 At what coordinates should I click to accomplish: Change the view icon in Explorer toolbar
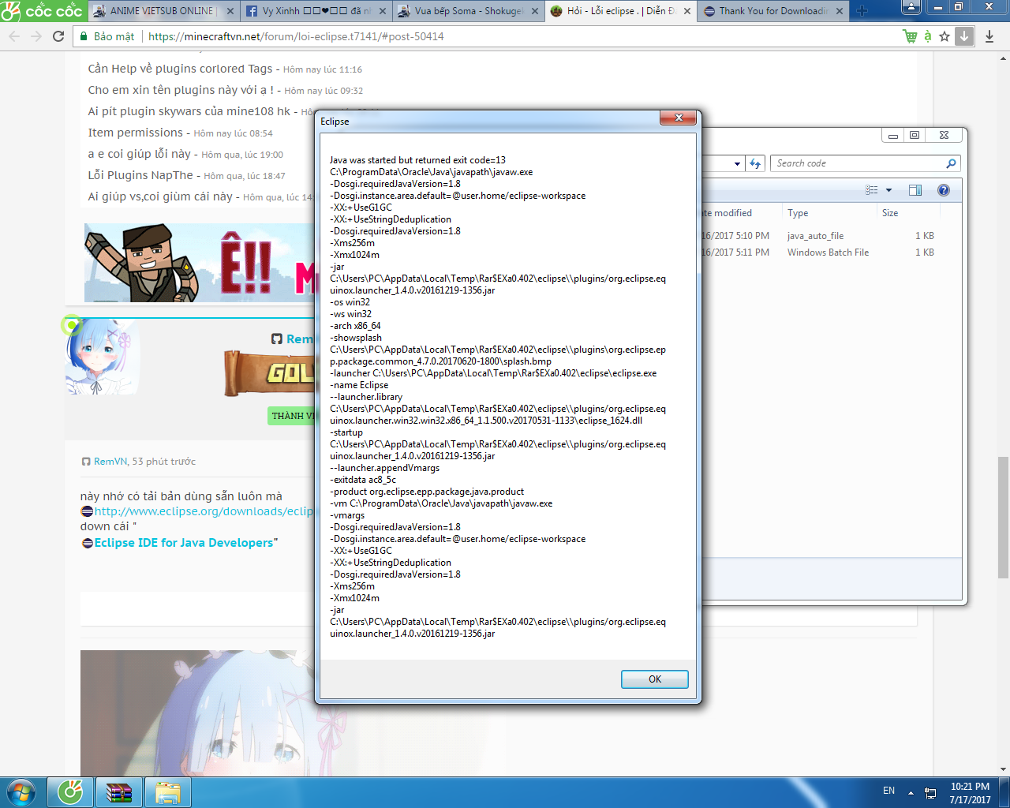click(x=871, y=190)
